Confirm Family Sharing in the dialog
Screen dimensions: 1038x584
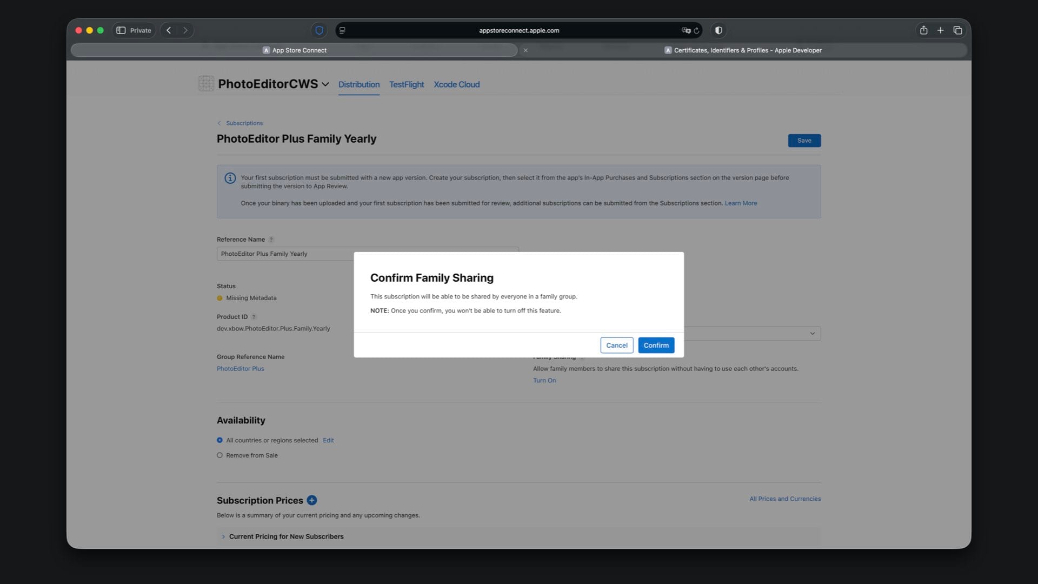(656, 345)
